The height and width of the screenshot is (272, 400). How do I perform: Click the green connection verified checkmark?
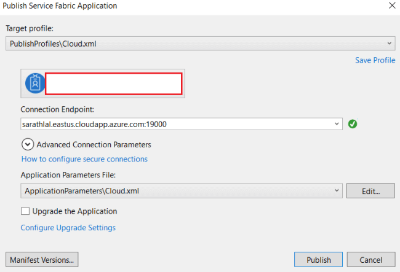tap(353, 123)
